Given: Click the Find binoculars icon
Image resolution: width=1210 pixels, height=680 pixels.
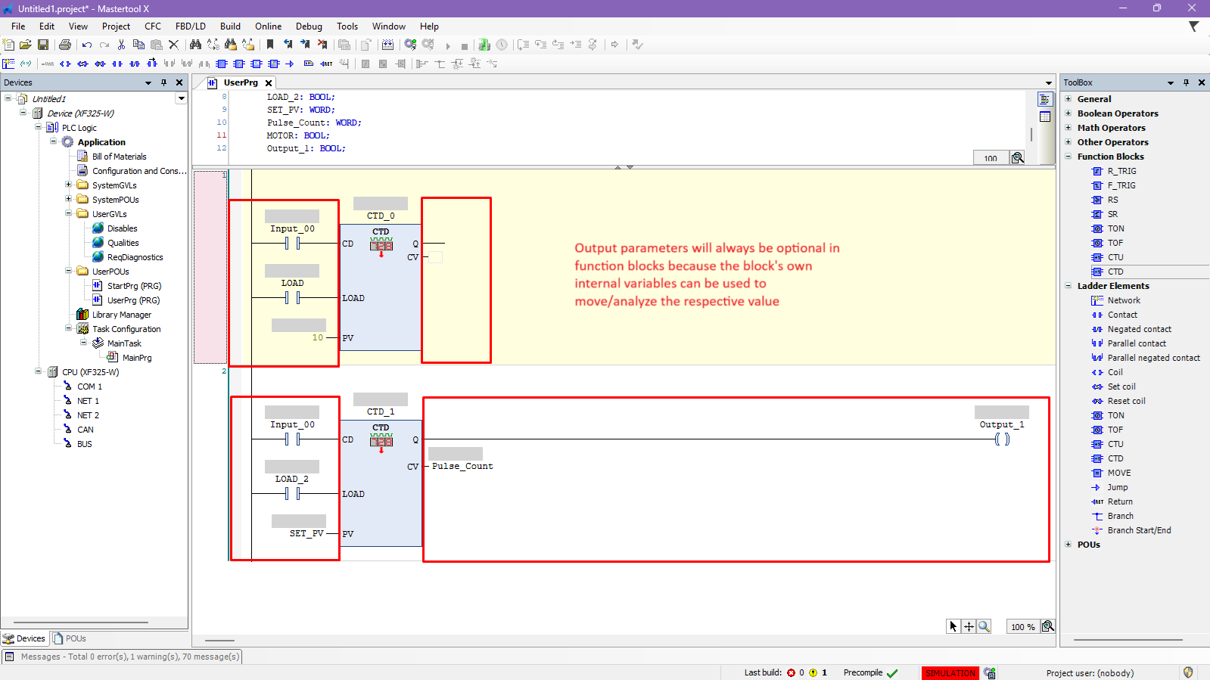Looking at the screenshot, I should click(x=195, y=45).
